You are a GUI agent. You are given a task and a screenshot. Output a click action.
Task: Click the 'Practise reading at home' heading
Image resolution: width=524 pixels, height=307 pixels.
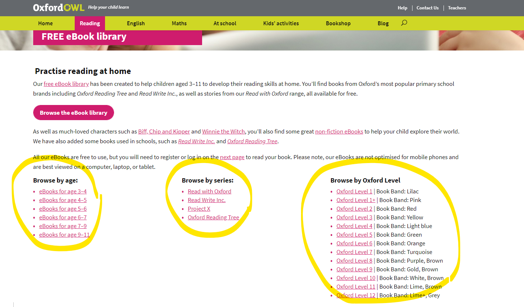83,71
